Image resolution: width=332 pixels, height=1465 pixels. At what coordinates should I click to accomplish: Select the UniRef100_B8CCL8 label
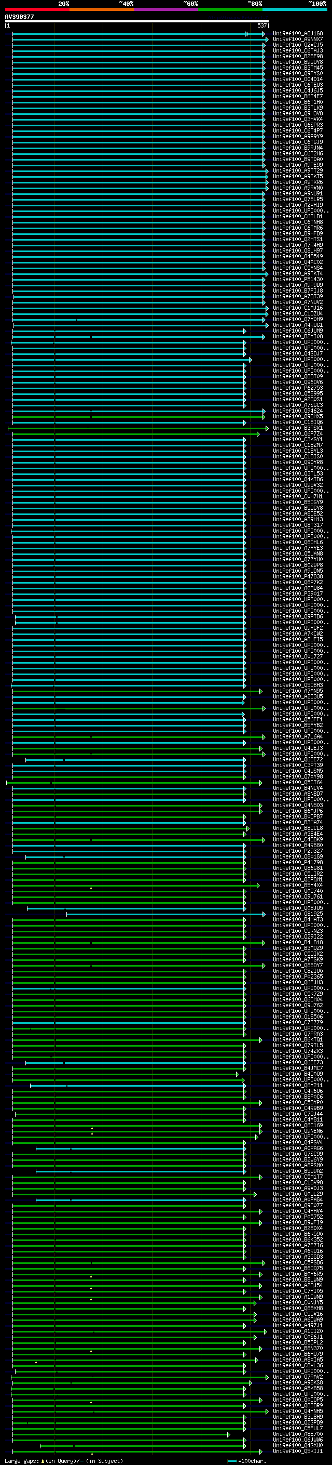point(298,828)
